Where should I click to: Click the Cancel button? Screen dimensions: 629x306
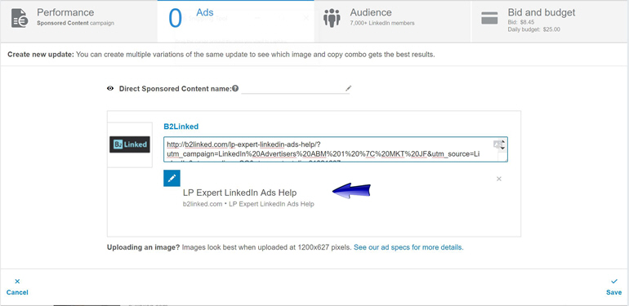point(17,287)
